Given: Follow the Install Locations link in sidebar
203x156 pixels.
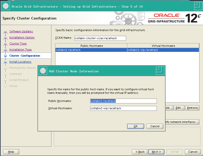Looking at the screenshot, I should 20,62.
